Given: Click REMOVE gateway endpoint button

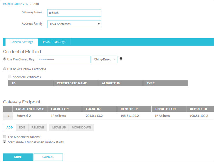Looking at the screenshot, I should click(x=38, y=128).
